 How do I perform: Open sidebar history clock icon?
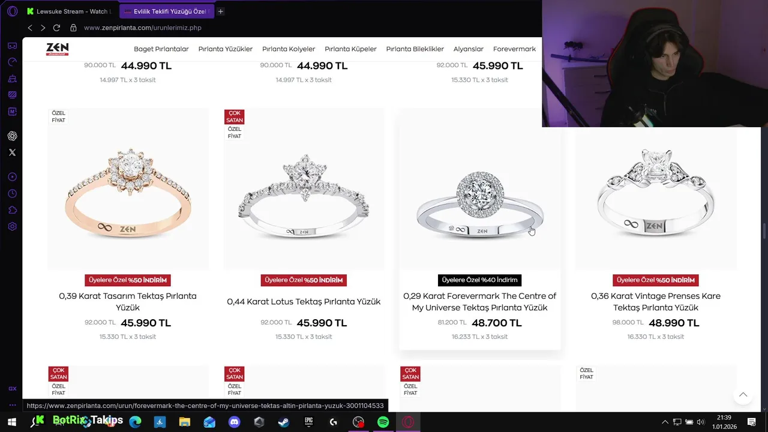point(12,194)
